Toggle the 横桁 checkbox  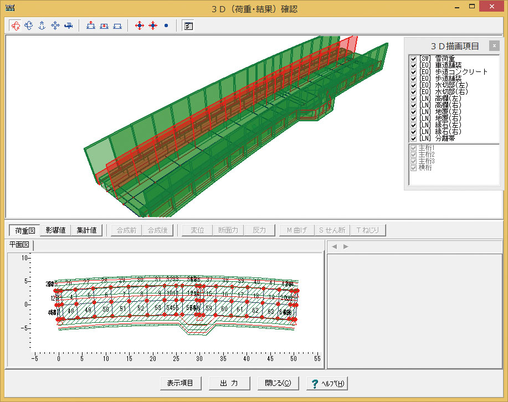point(413,168)
